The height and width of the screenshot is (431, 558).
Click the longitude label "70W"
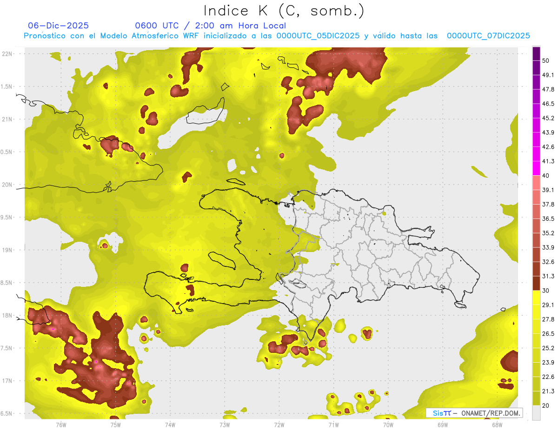388,425
